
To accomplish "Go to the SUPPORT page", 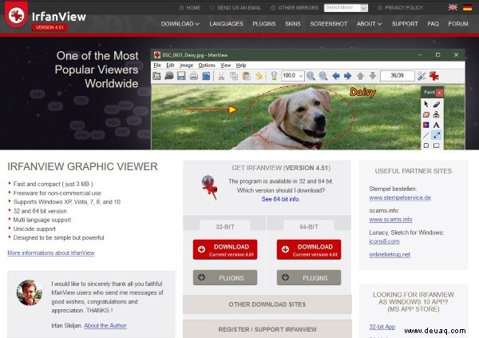I will 405,24.
